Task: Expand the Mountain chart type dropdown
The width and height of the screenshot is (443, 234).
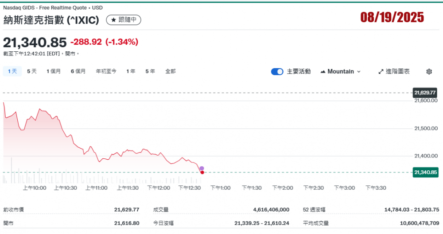Action: tap(340, 72)
